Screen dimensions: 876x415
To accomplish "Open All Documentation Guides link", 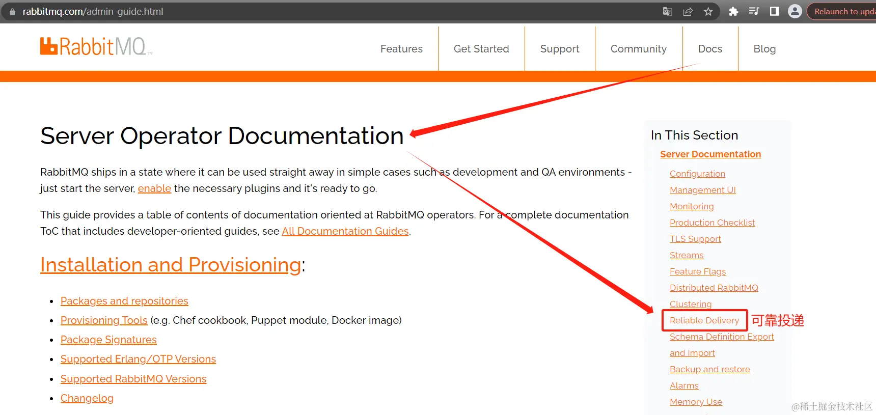I will coord(345,231).
